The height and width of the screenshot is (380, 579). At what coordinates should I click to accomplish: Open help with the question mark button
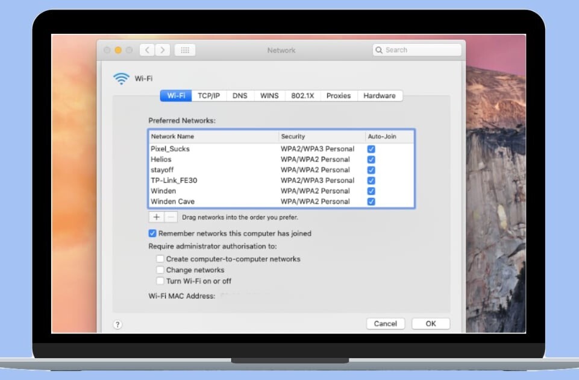coord(117,325)
